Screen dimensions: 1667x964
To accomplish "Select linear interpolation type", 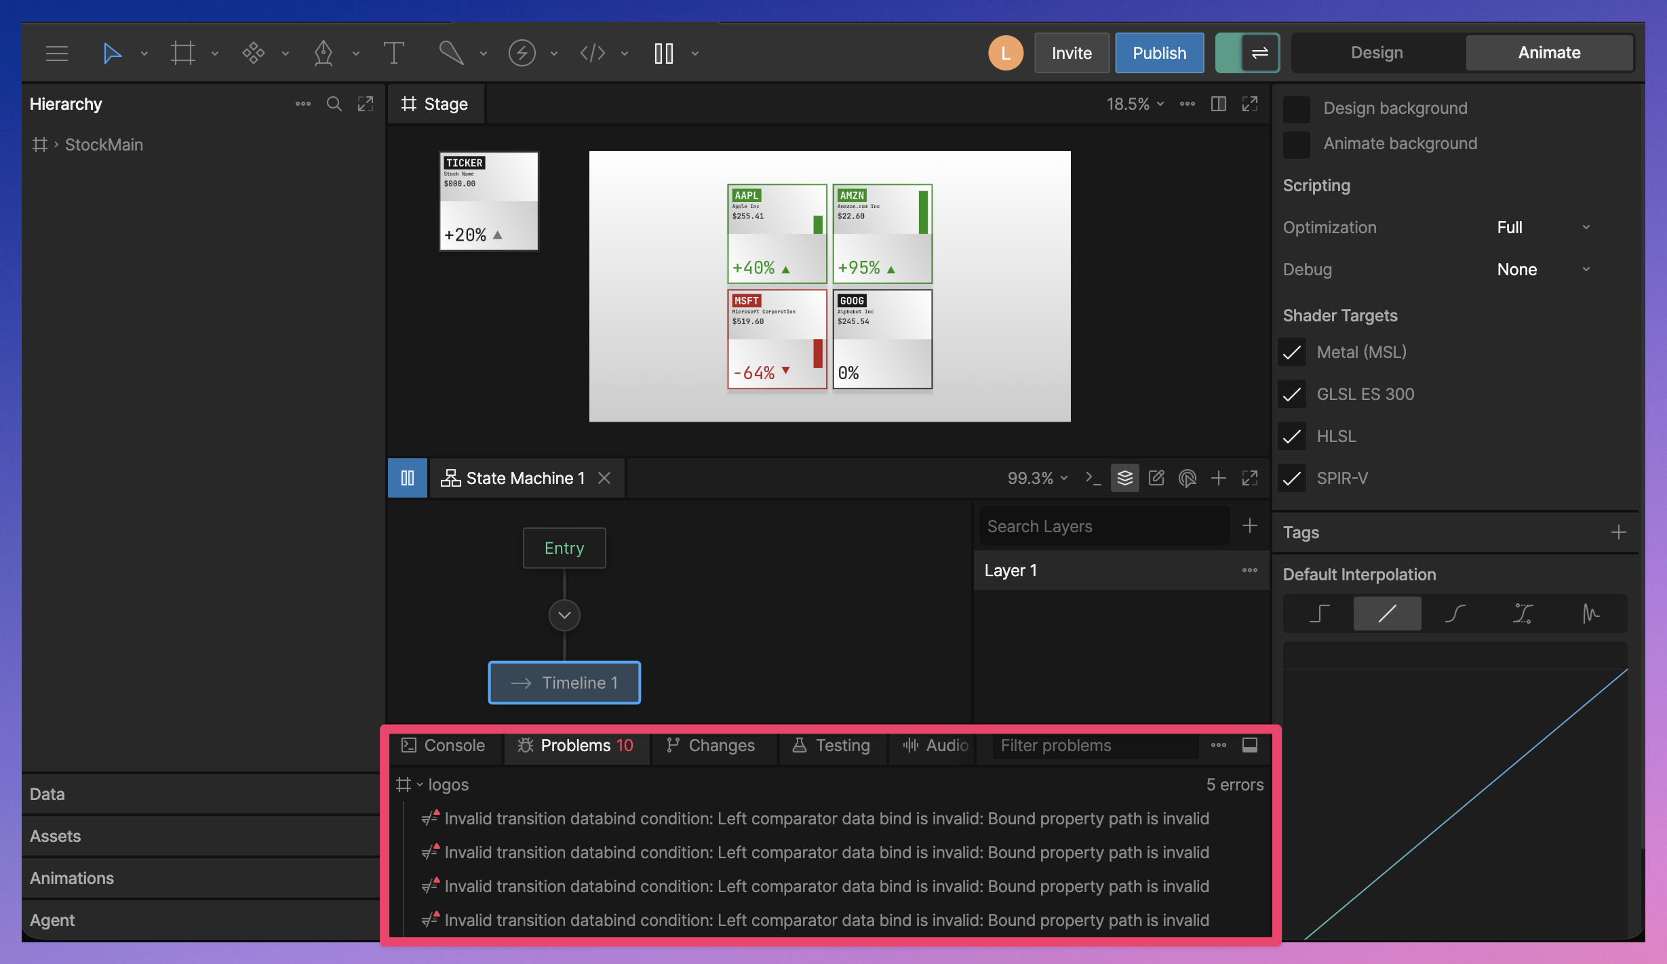I will (1387, 614).
